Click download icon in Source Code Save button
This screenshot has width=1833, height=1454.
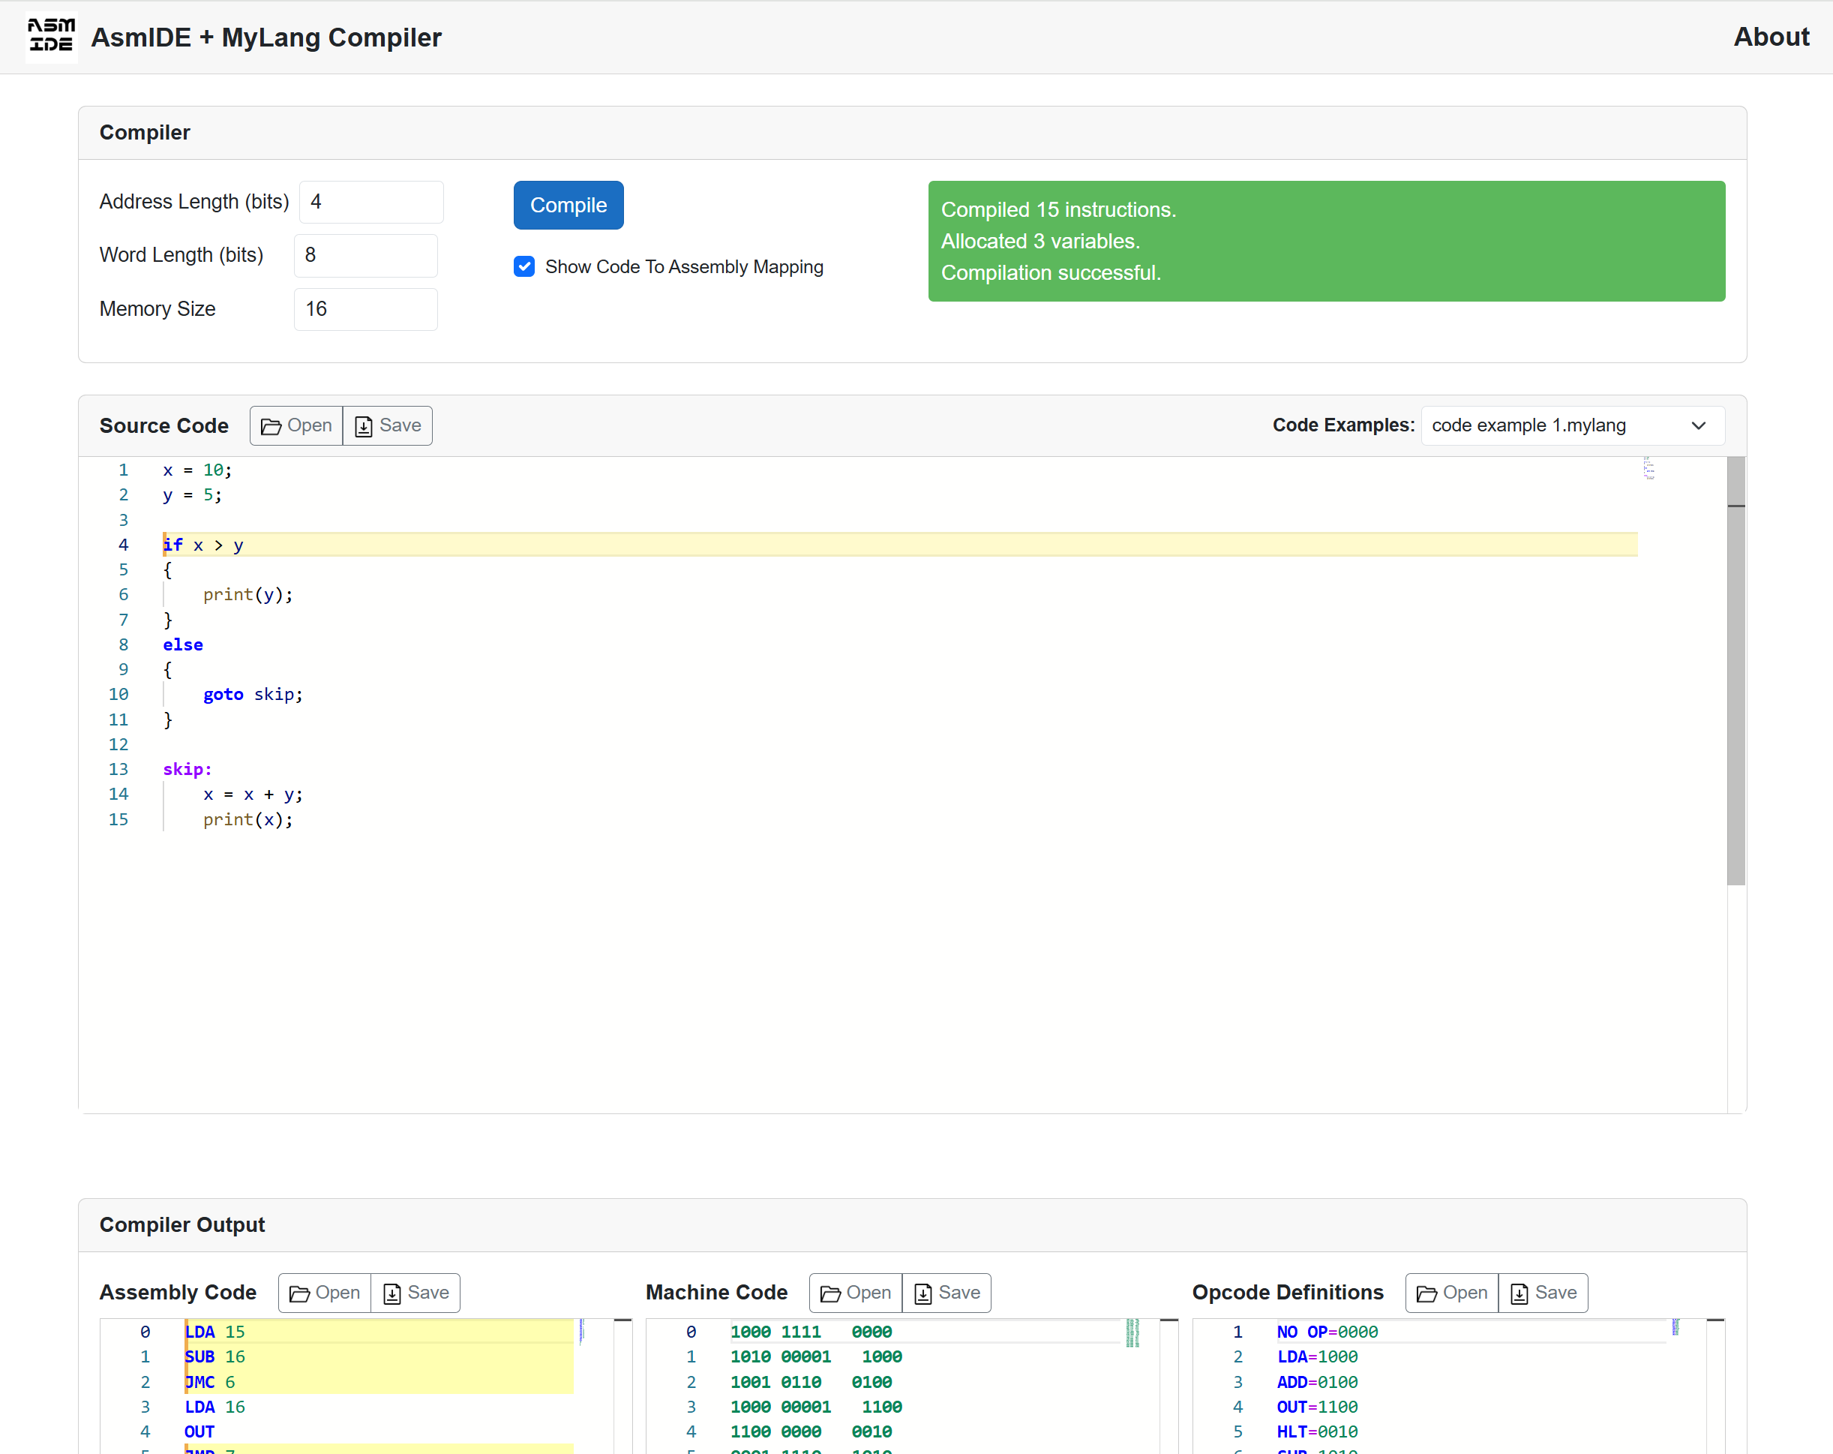coord(363,426)
